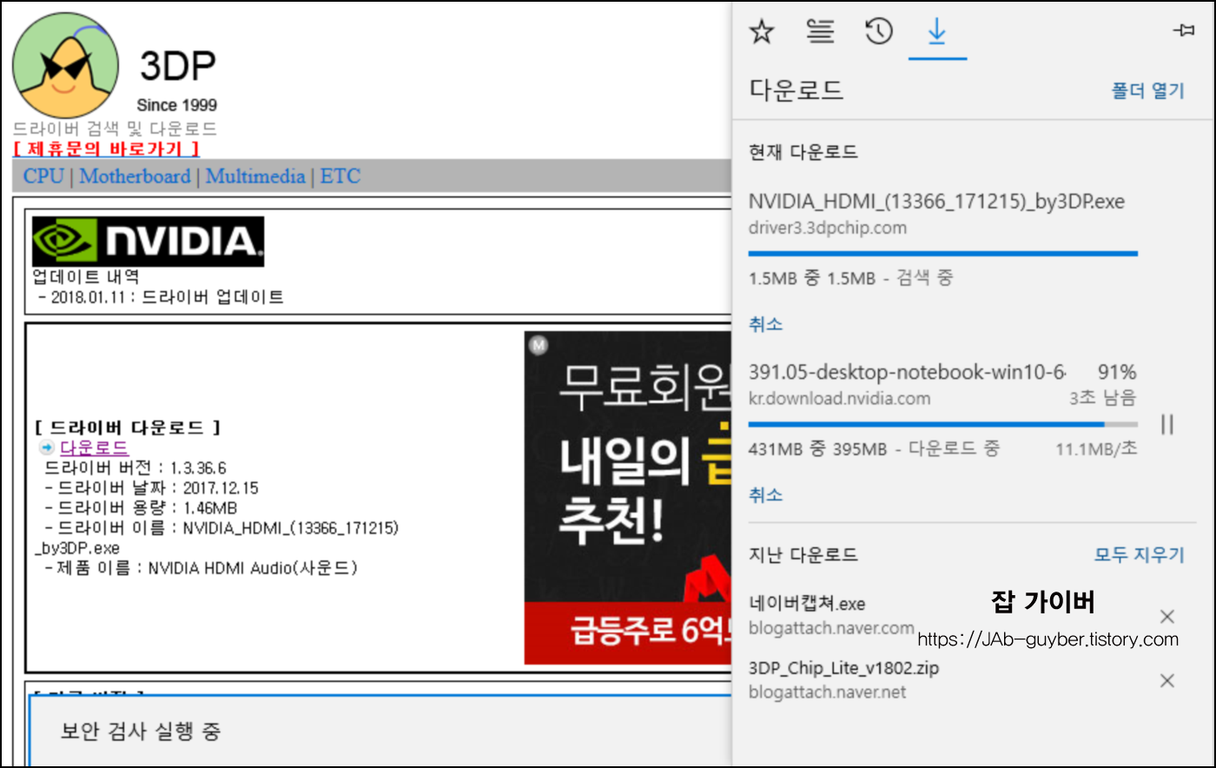Cancel the NVIDIA_HDMI download with 취소
Screen dimensions: 1216x768
(765, 324)
